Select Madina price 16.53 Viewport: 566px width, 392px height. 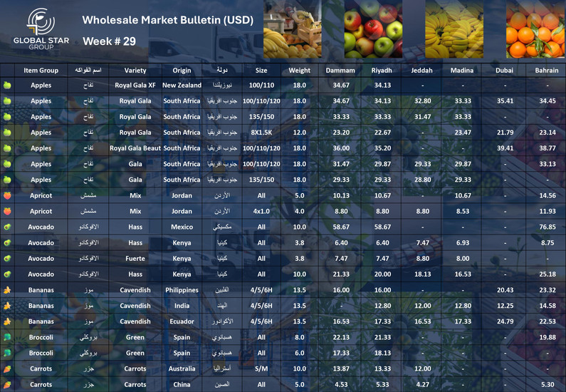(x=462, y=274)
